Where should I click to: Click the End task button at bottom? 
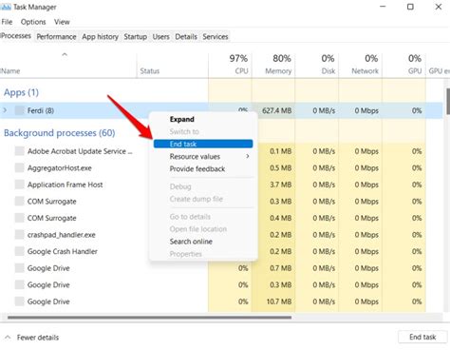tap(422, 337)
